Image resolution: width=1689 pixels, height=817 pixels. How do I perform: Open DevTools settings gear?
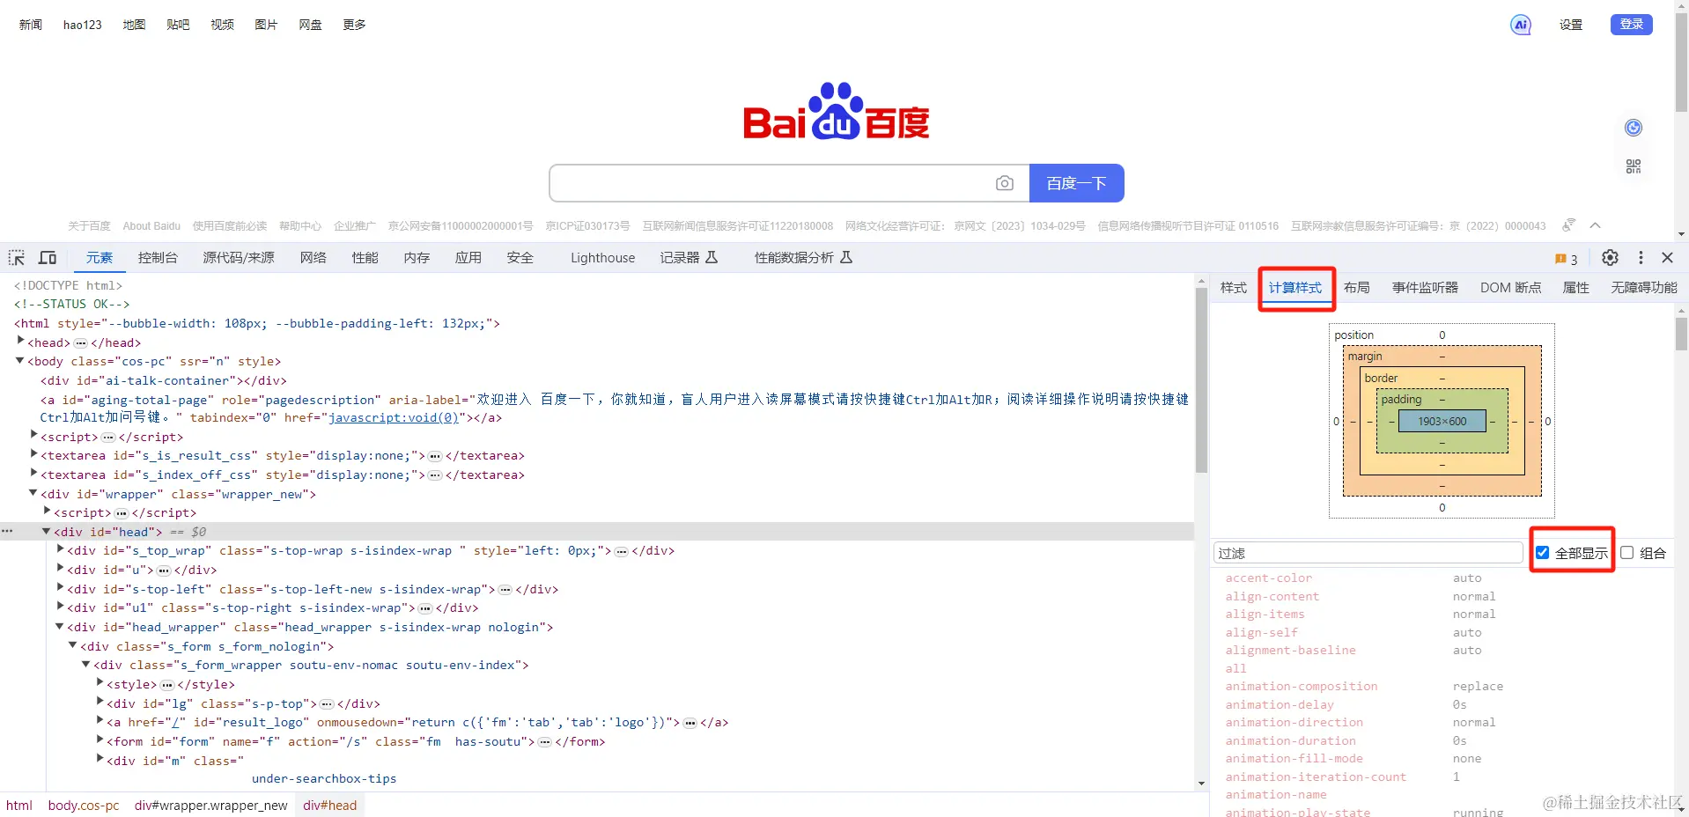(1610, 258)
